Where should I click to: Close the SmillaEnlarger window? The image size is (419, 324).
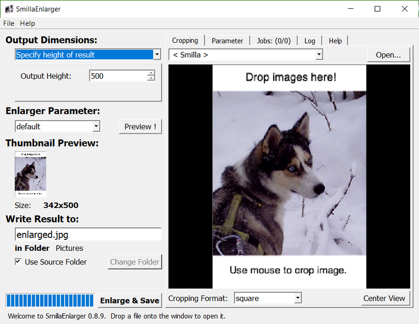coord(404,9)
